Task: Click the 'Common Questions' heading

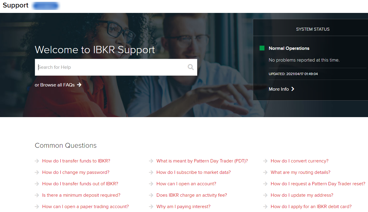Action: 66,146
